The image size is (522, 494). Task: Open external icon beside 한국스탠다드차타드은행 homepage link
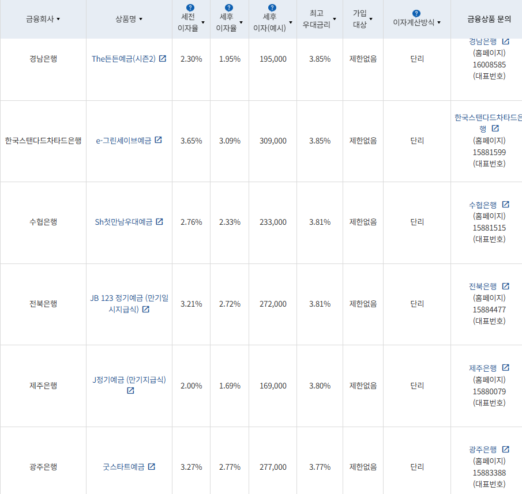[x=495, y=128]
